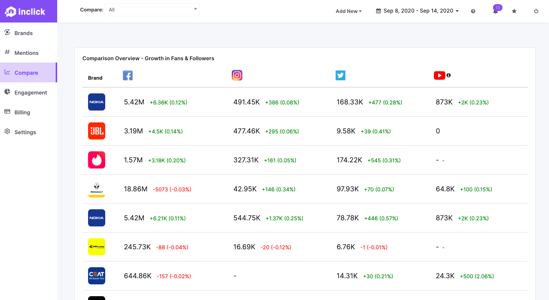The width and height of the screenshot is (549, 300).
Task: Open the Compare dropdown showing All
Action: (152, 10)
